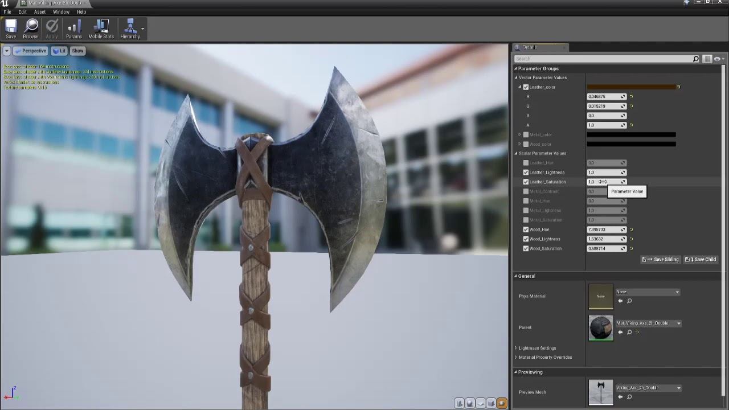The height and width of the screenshot is (410, 729).
Task: Collapse Scalar Parameter Values group
Action: pyautogui.click(x=516, y=153)
